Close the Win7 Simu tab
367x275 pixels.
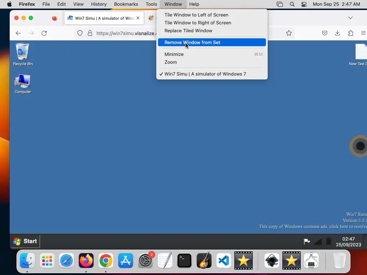pyautogui.click(x=138, y=18)
